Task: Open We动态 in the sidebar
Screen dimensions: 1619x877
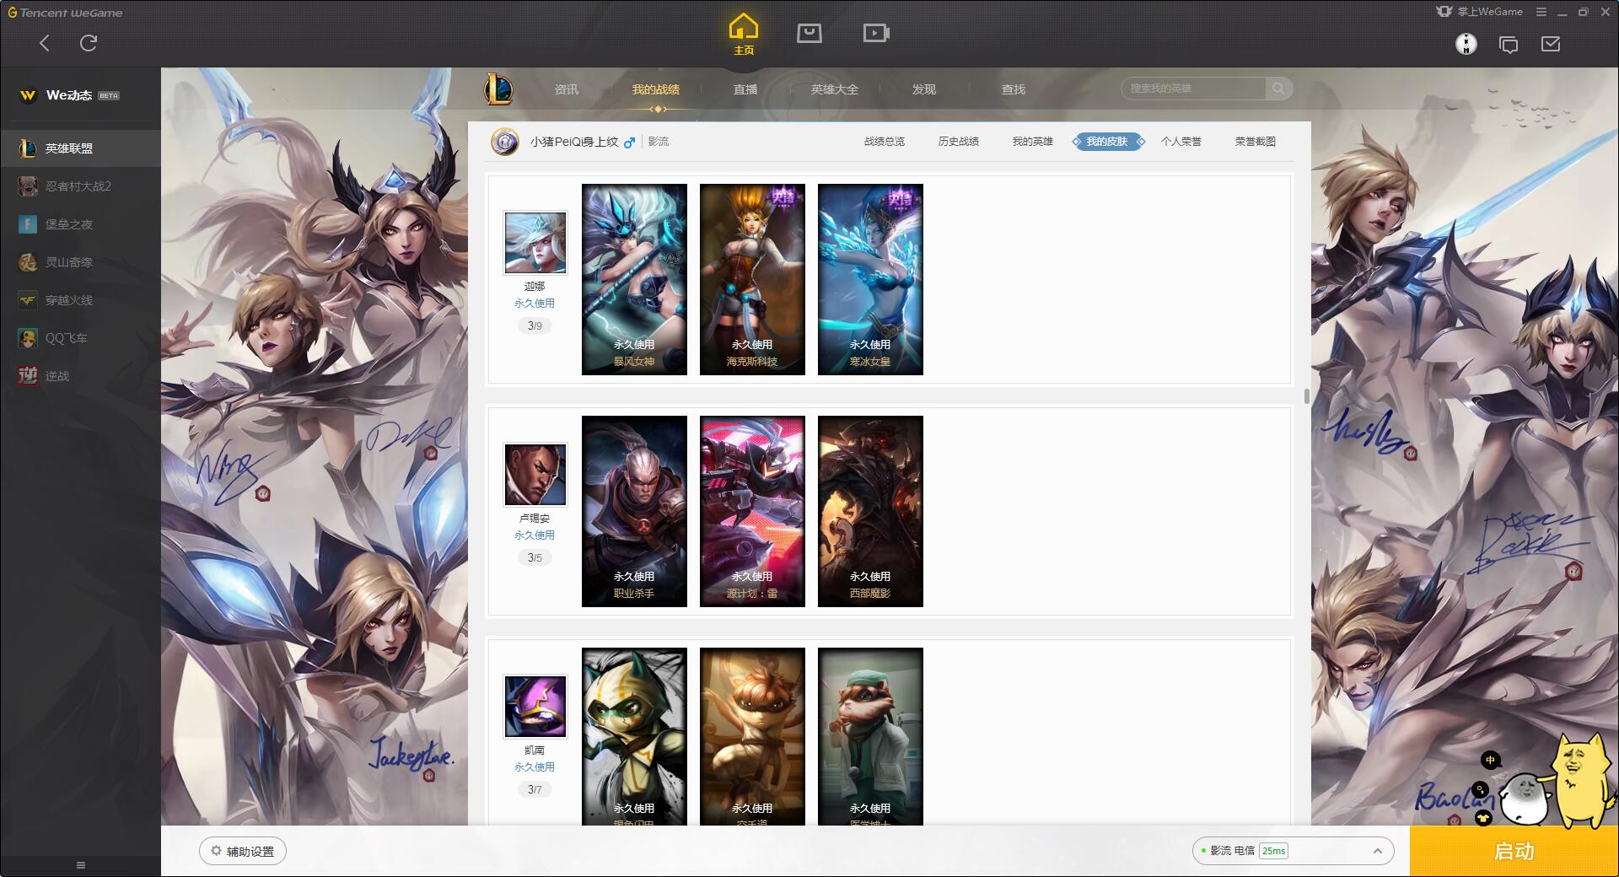Action: (x=80, y=95)
